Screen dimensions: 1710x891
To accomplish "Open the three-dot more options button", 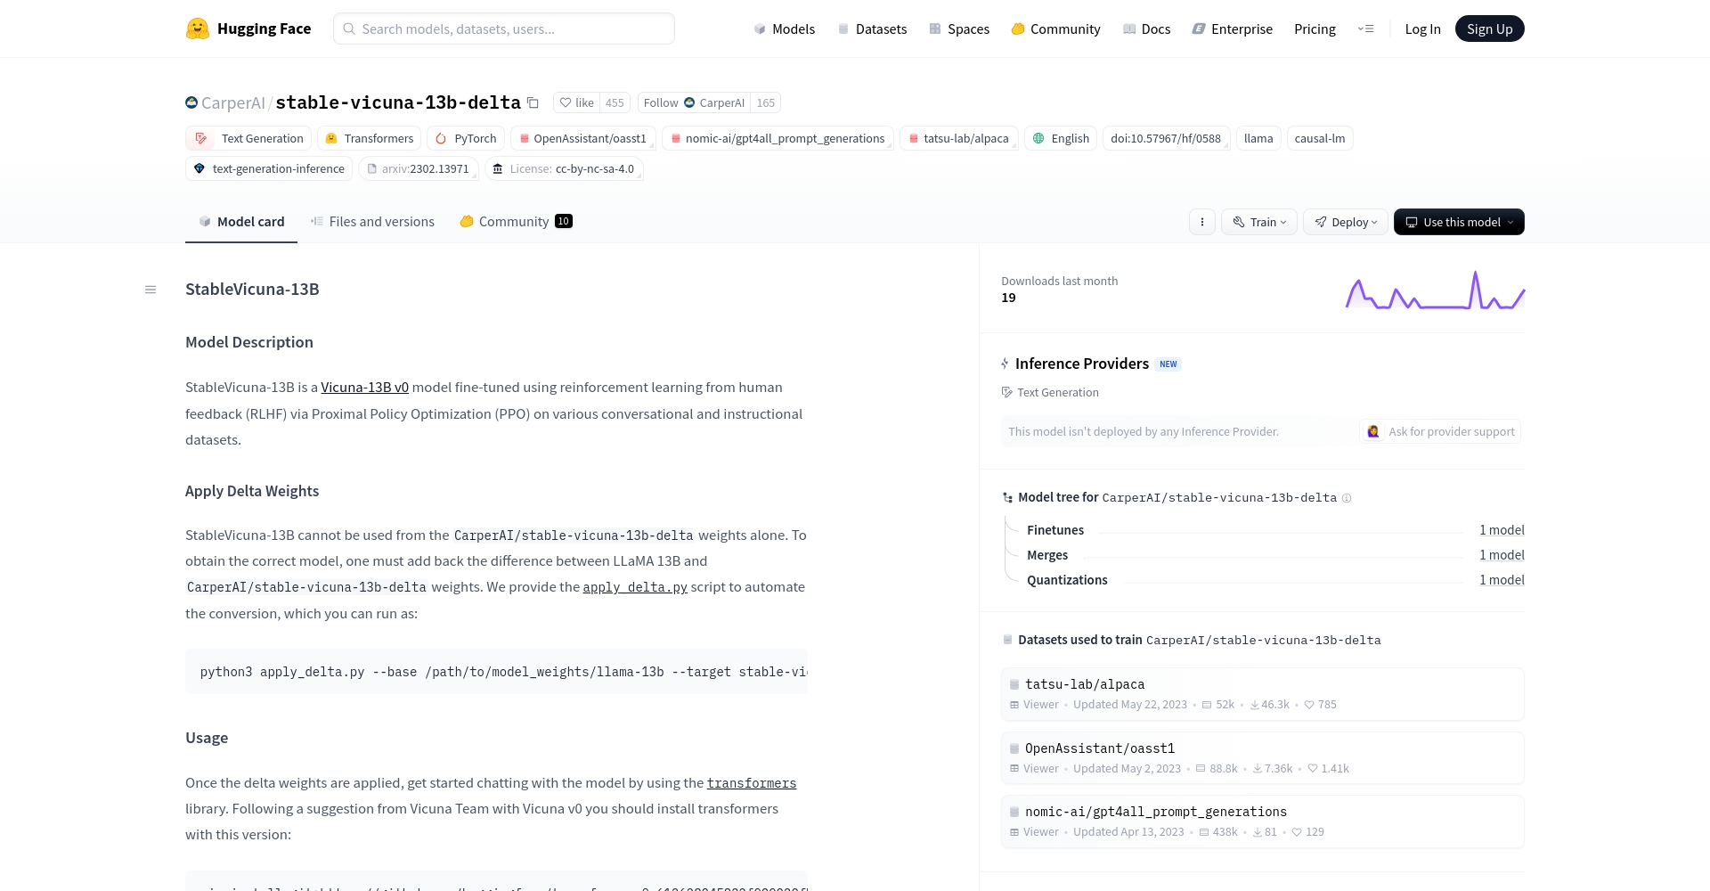I will pos(1201,222).
